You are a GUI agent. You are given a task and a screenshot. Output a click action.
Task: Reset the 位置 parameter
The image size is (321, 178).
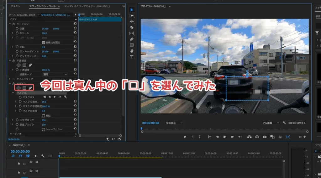coord(75,29)
